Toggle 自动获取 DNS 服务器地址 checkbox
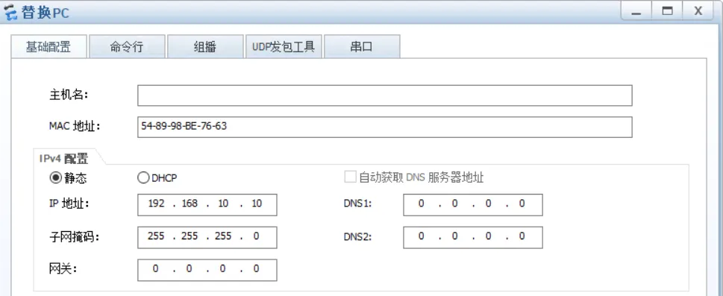This screenshot has width=723, height=296. click(351, 177)
